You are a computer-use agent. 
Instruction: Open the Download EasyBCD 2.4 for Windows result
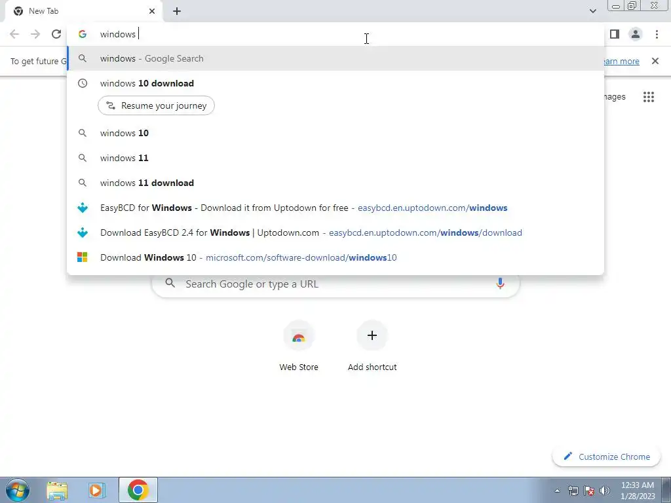coord(335,233)
